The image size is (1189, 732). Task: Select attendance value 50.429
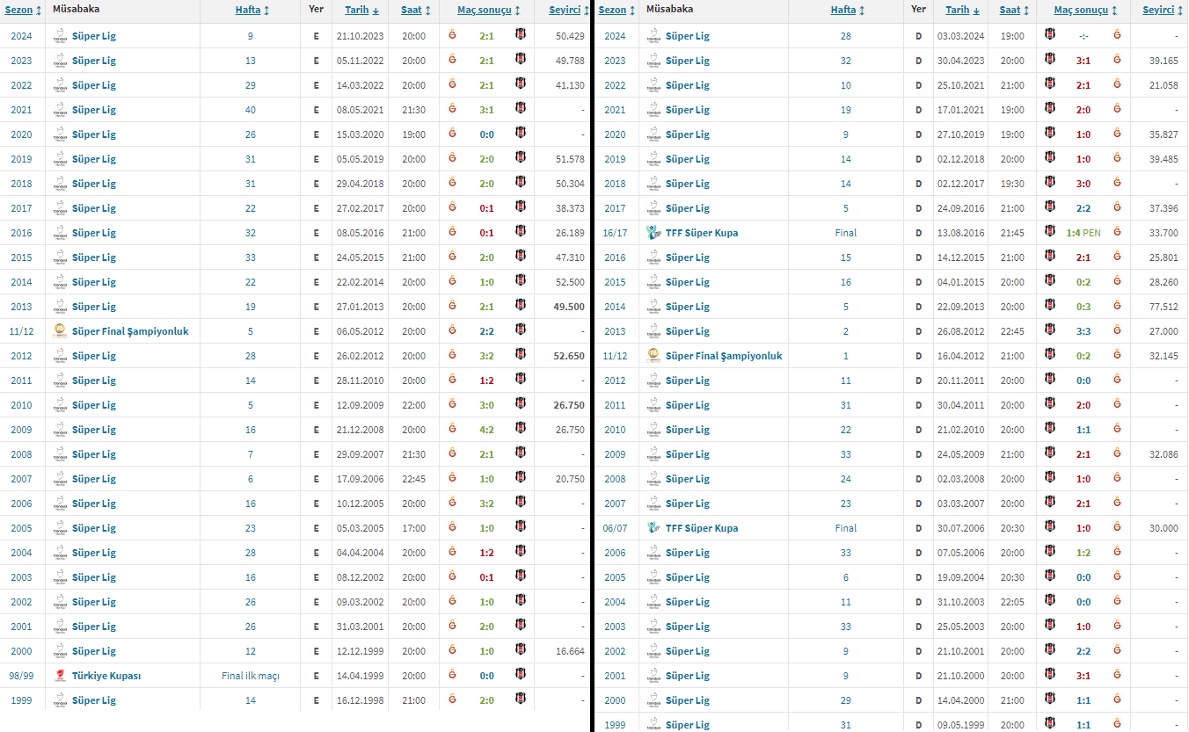(x=570, y=36)
